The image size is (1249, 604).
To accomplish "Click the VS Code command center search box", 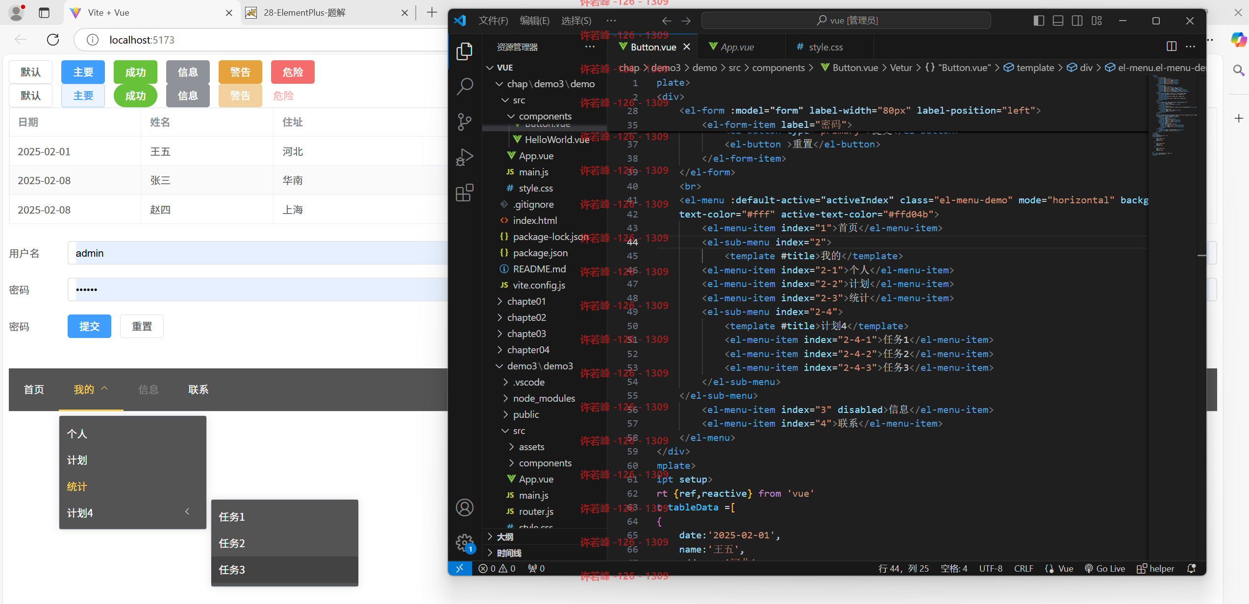I will (846, 21).
